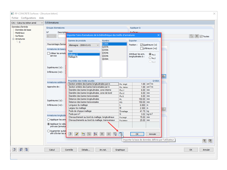Viewport: 227px width, 170px height.
Task: Click the Graphique button
Action: click(120, 150)
